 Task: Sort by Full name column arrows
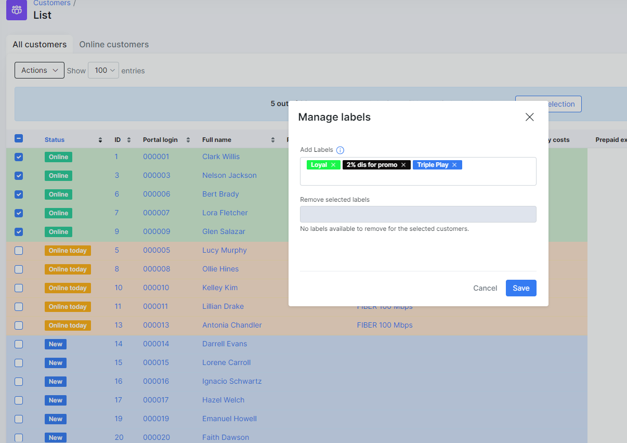click(273, 140)
